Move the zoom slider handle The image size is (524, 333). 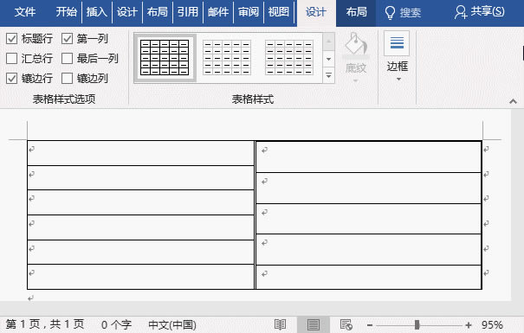(x=417, y=324)
